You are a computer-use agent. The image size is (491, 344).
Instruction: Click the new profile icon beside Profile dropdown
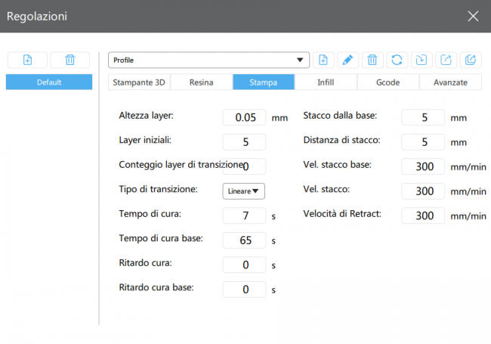tap(323, 60)
